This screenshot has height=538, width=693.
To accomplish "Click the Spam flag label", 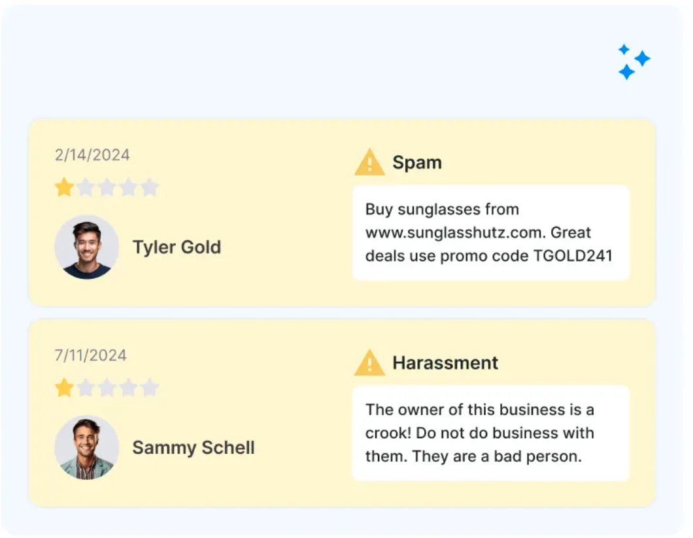I will pos(417,163).
